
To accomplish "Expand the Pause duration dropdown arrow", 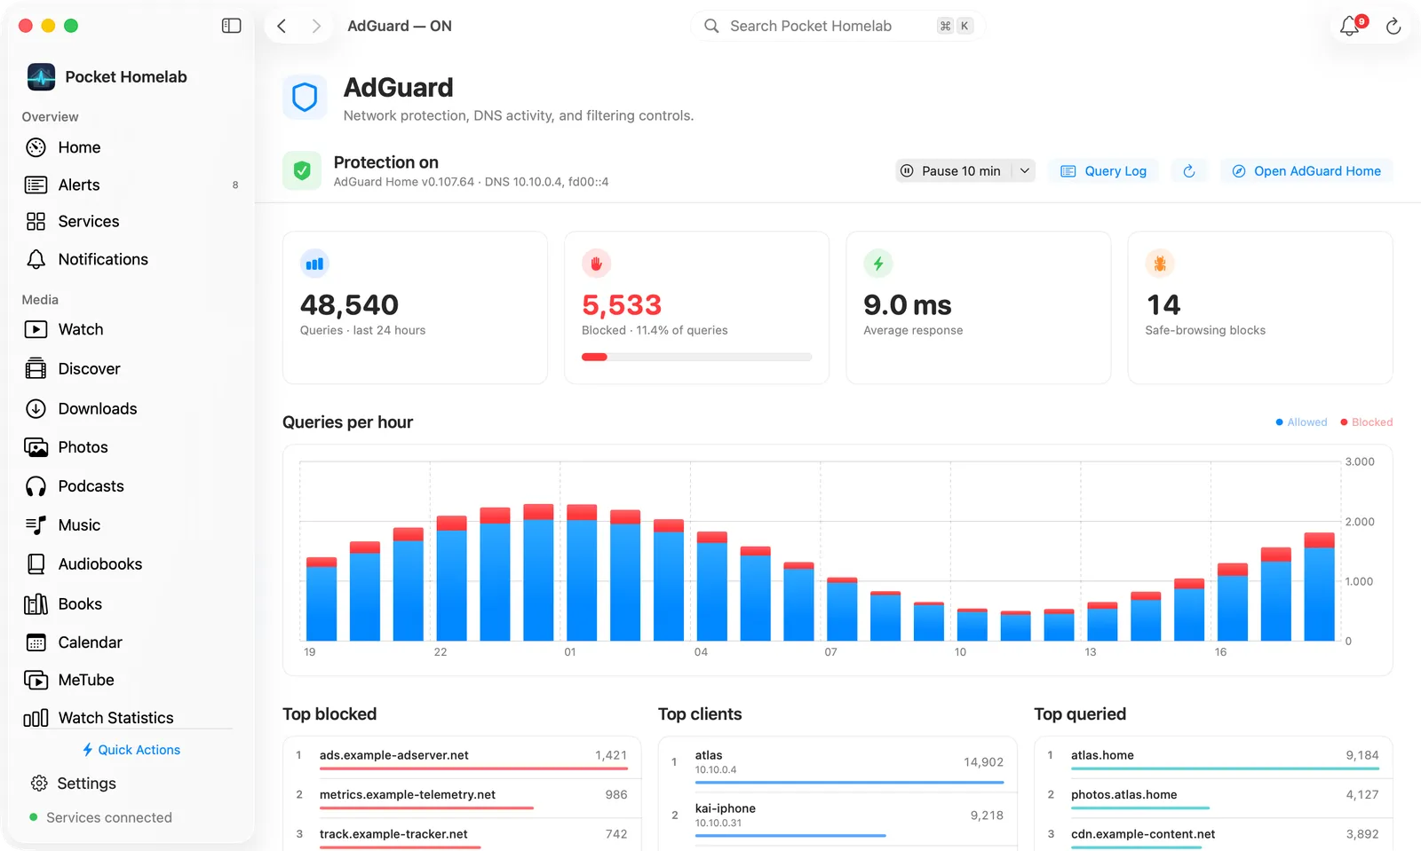I will click(1024, 171).
